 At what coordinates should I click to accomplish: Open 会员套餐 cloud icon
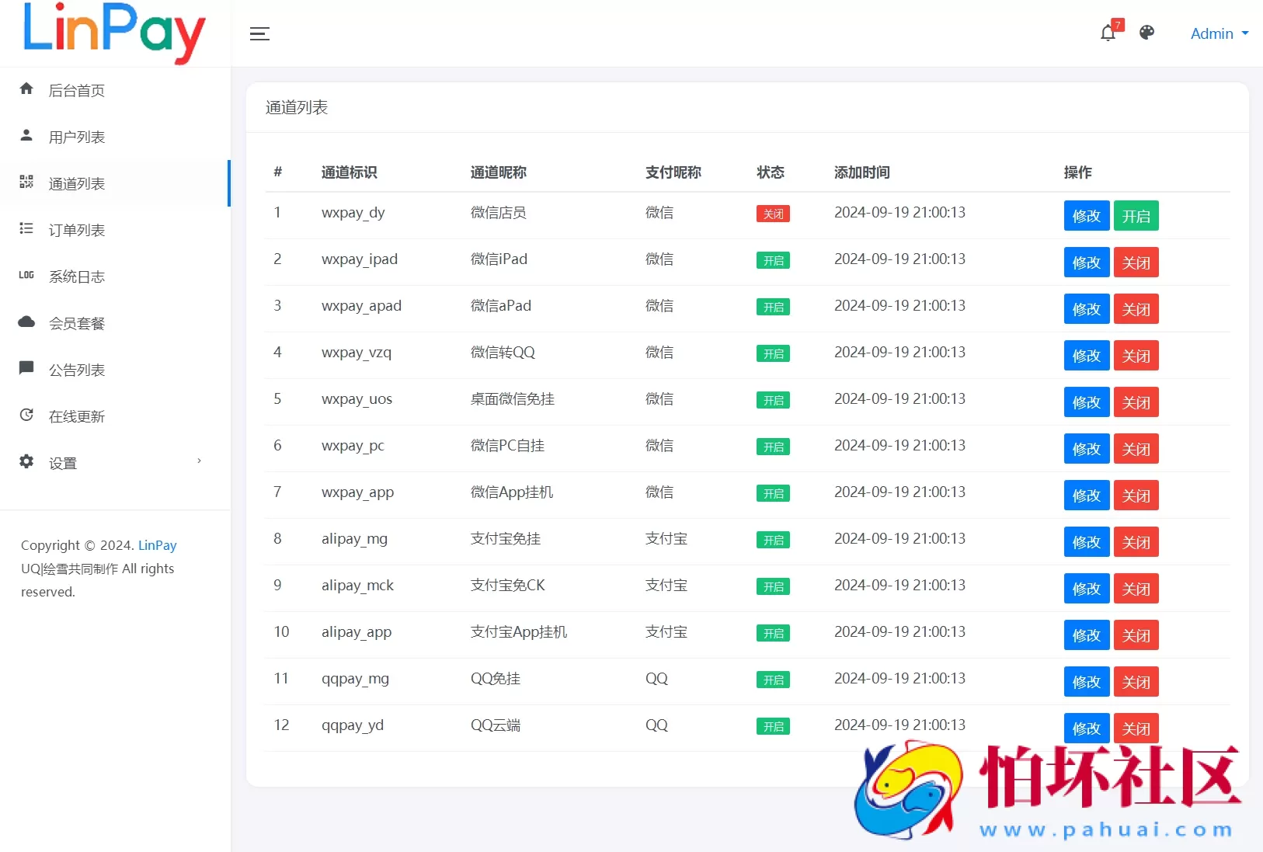pos(26,322)
